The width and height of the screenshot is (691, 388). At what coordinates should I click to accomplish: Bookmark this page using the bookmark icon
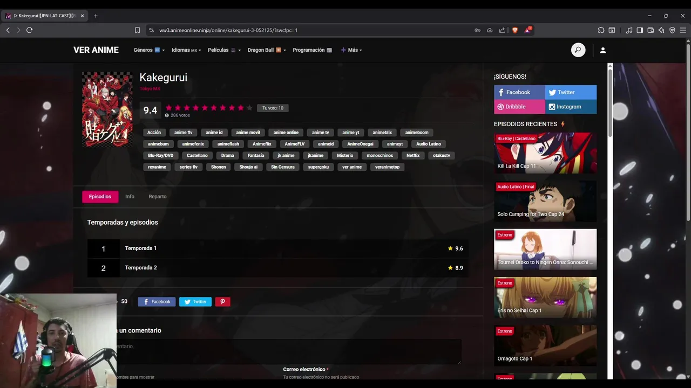pyautogui.click(x=137, y=30)
